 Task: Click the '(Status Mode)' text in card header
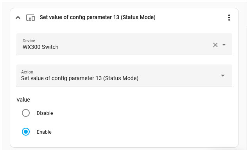(x=138, y=17)
